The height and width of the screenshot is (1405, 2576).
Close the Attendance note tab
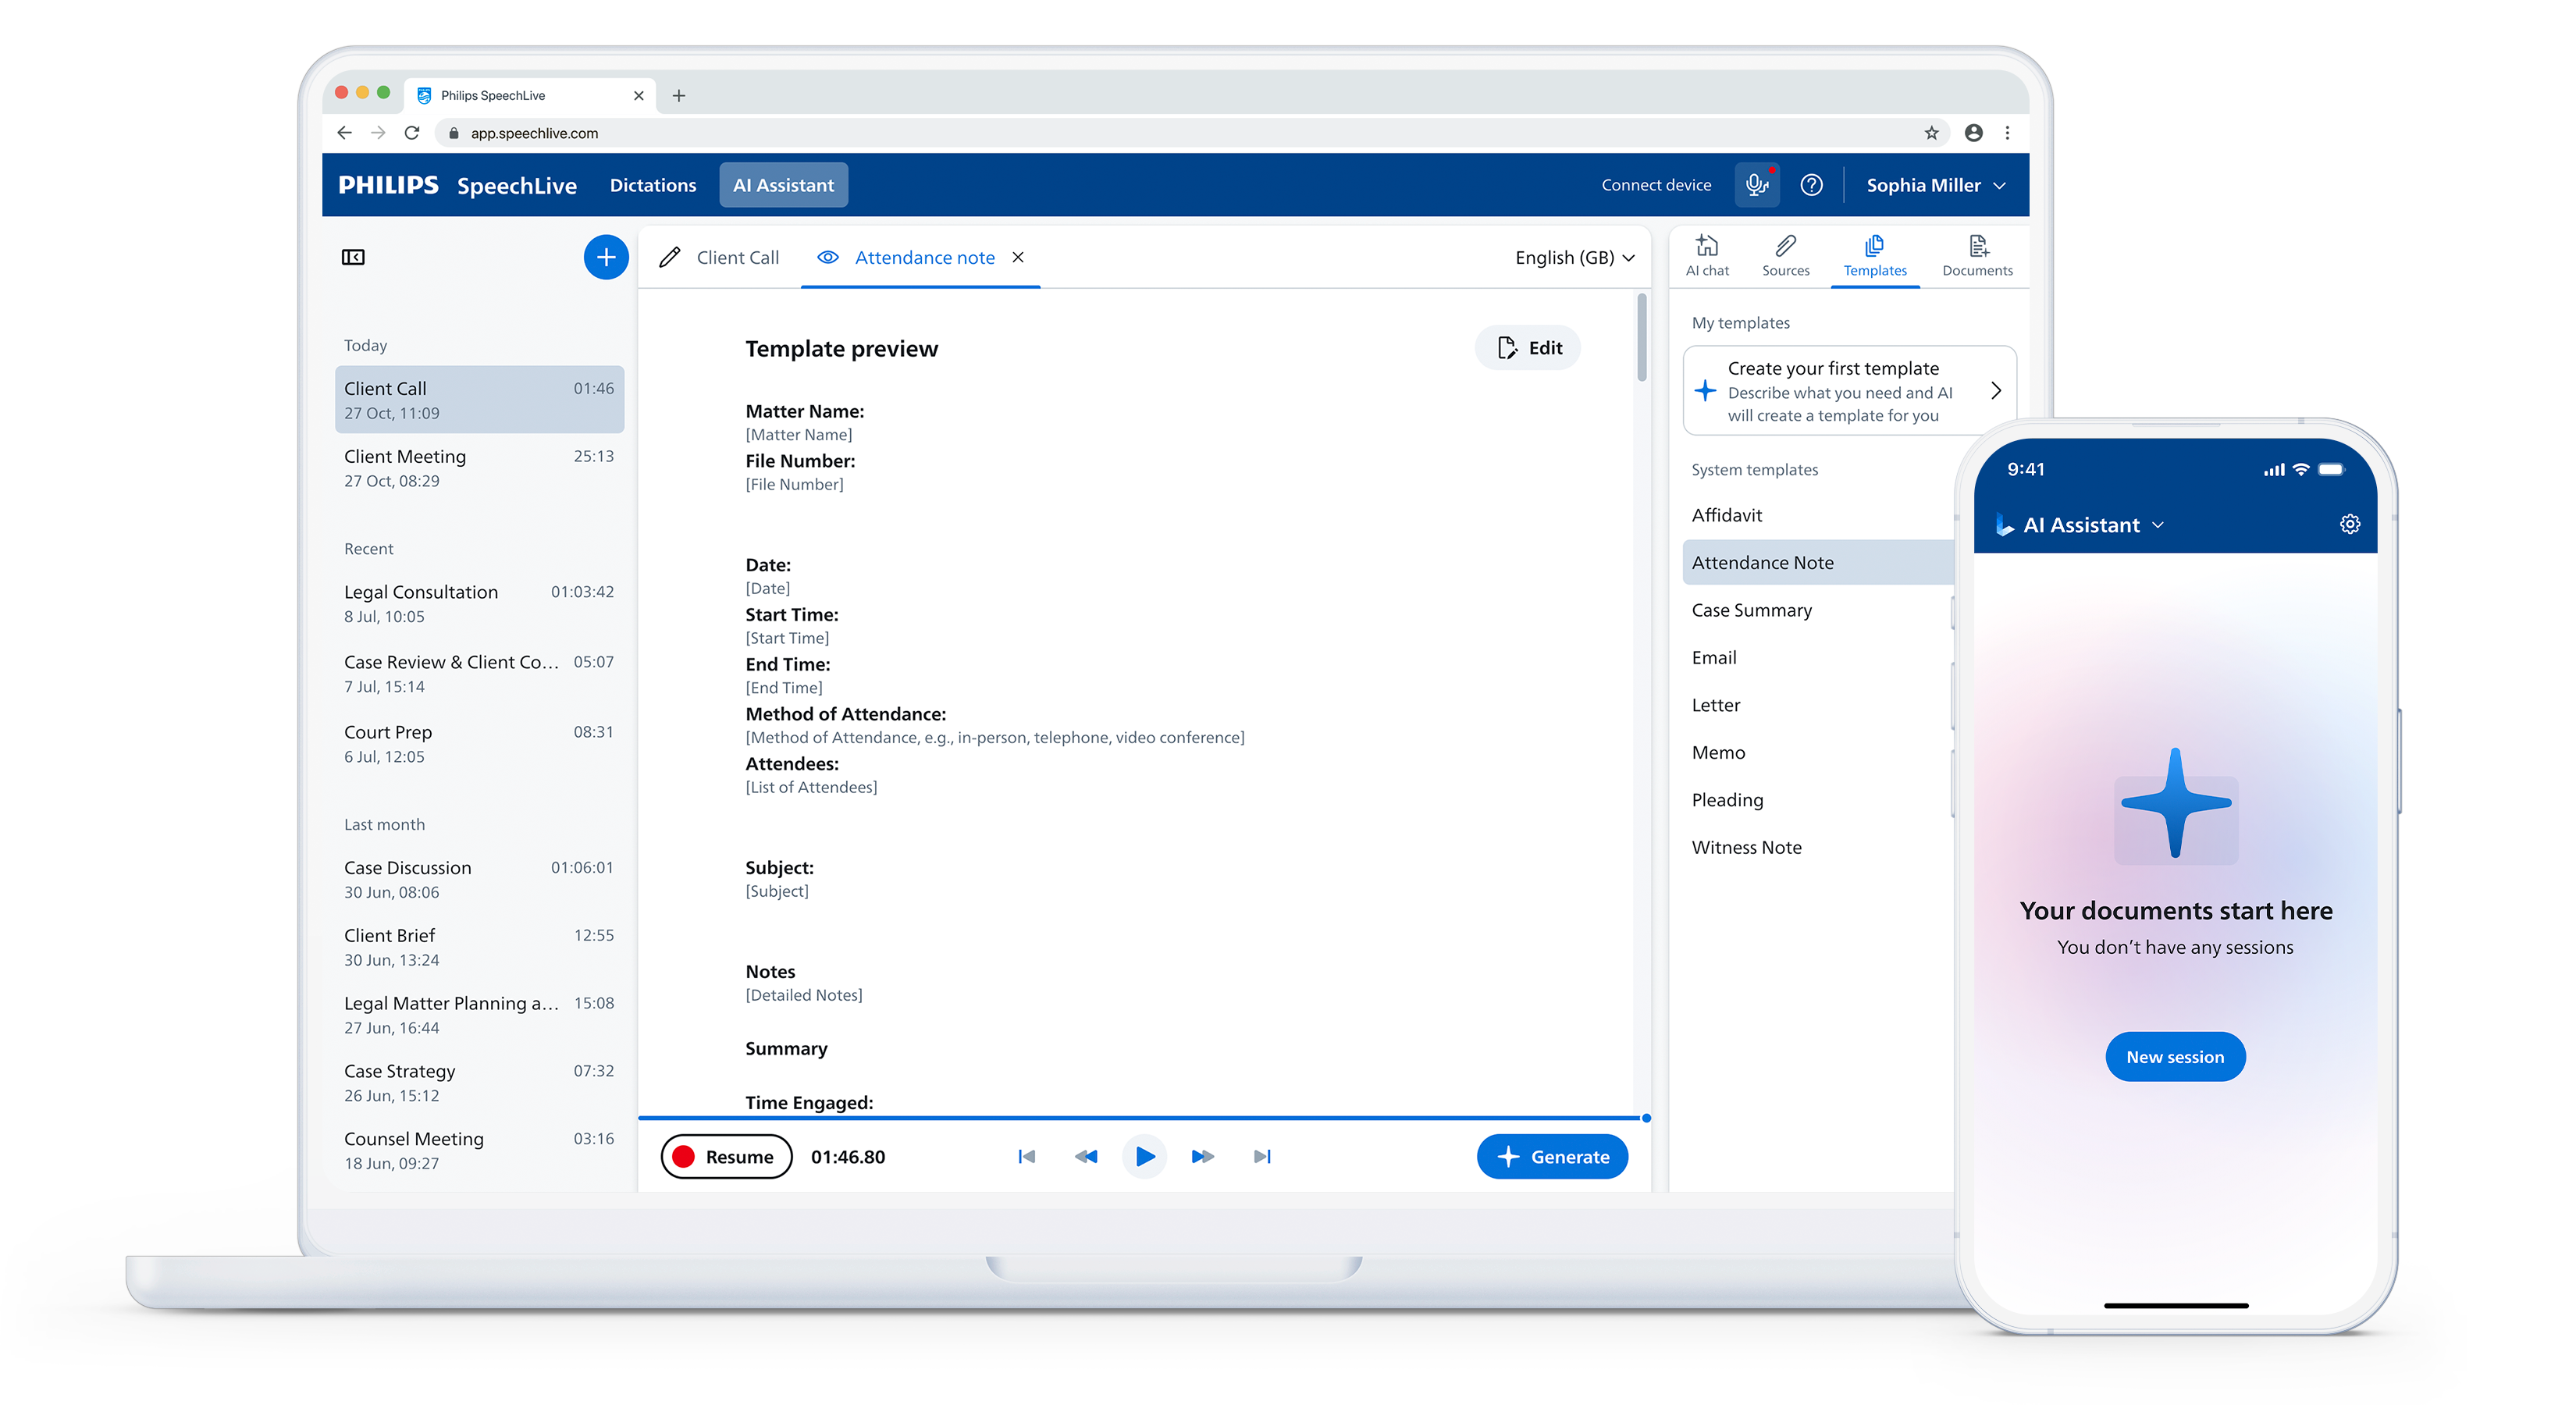click(x=1017, y=257)
